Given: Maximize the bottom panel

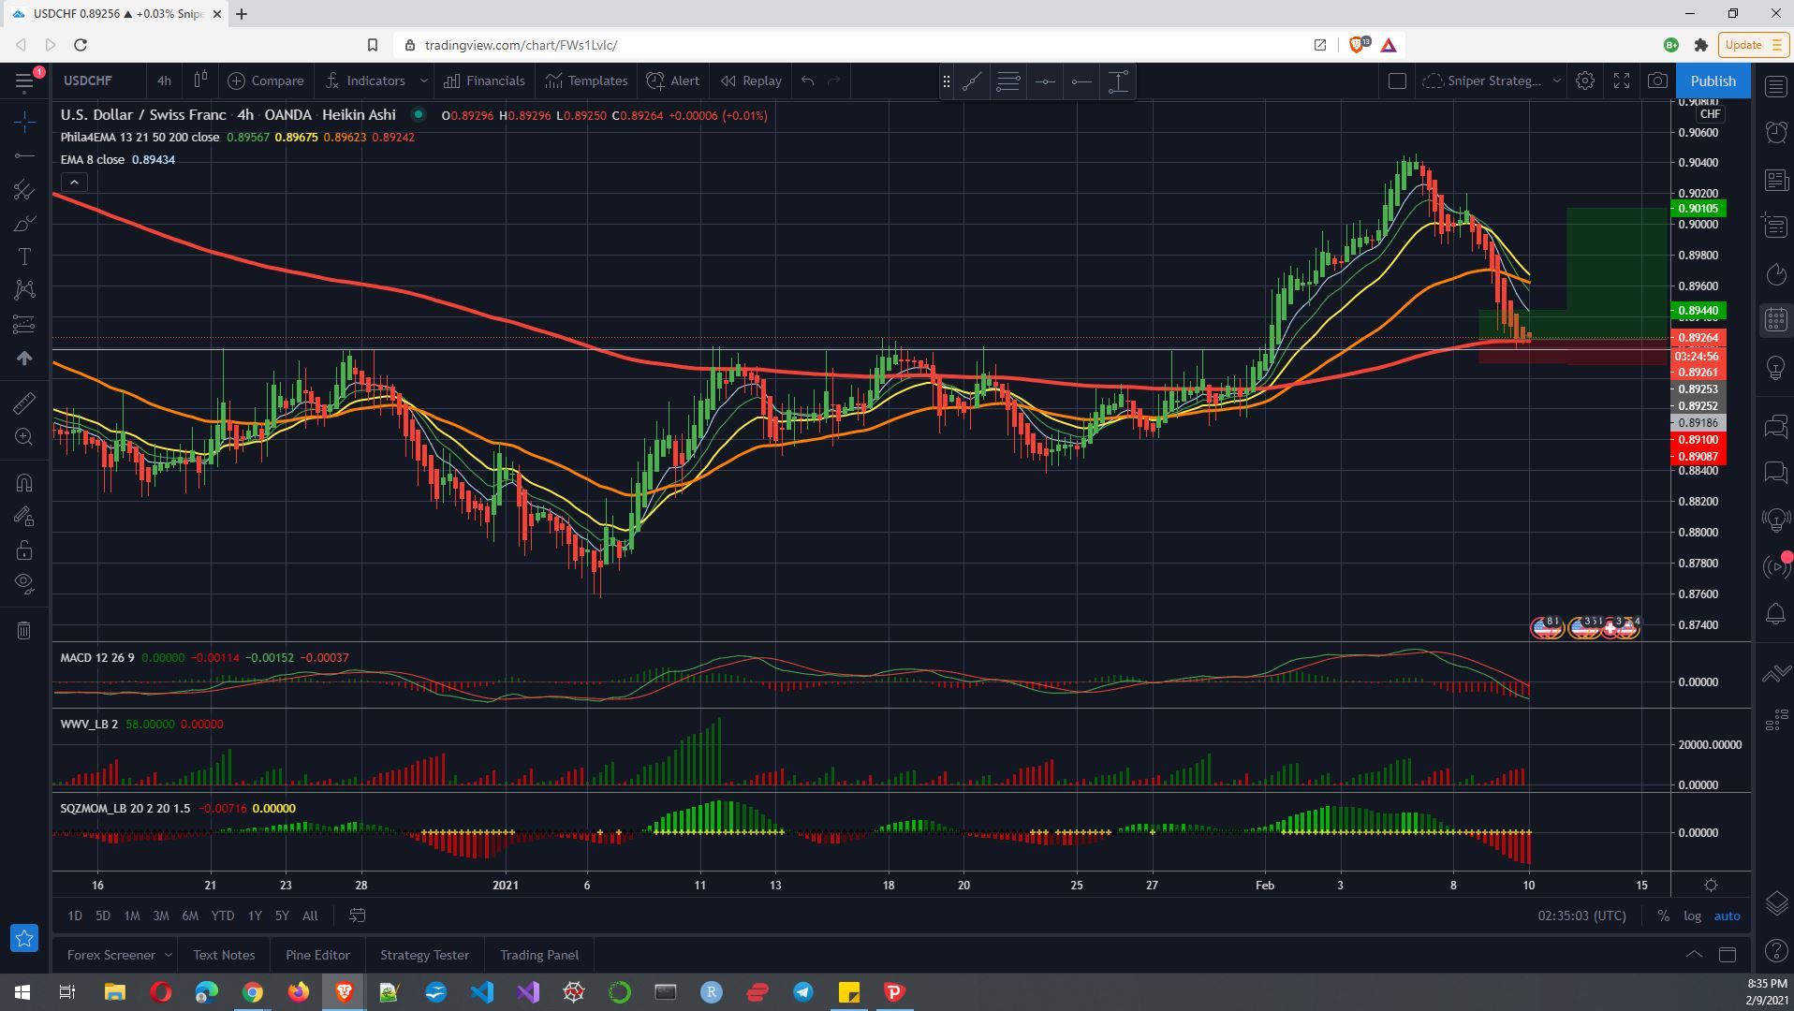Looking at the screenshot, I should coord(1728,955).
